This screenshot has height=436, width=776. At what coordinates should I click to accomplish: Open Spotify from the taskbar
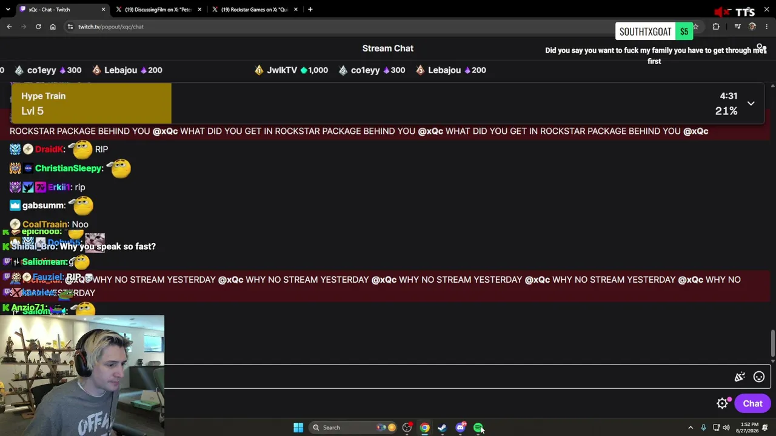478,428
